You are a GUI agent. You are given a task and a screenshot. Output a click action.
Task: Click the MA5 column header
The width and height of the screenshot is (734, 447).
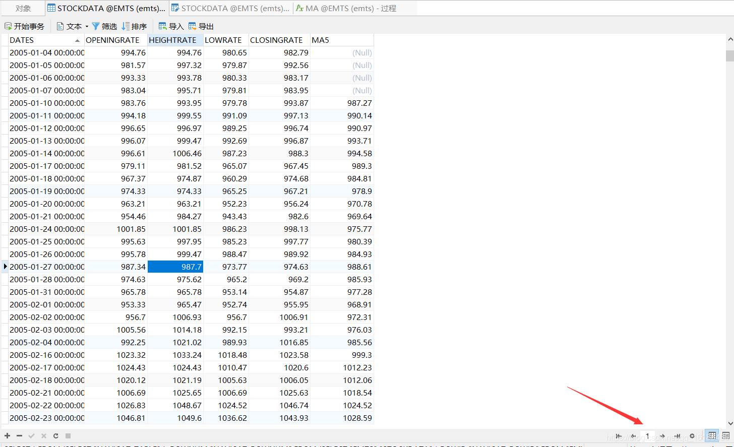(x=342, y=40)
